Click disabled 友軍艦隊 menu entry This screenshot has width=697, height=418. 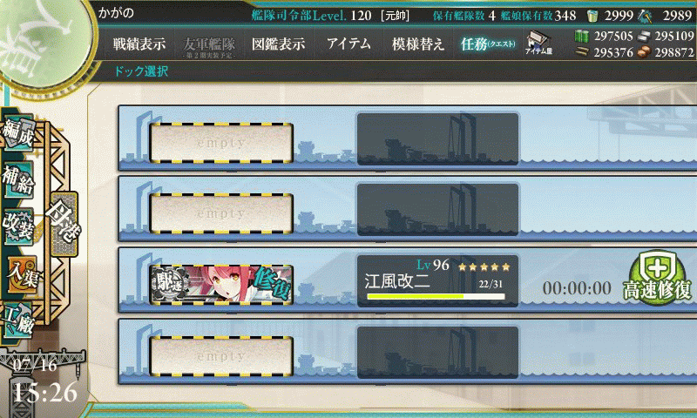pos(209,47)
